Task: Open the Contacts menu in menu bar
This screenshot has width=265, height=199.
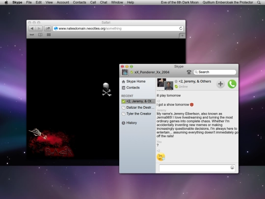Action: click(79, 2)
